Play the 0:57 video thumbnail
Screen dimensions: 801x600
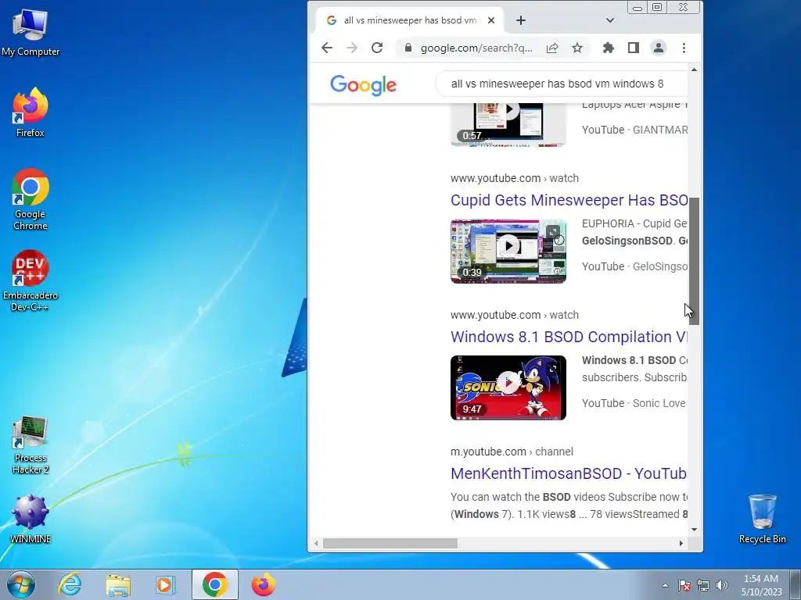tap(508, 124)
